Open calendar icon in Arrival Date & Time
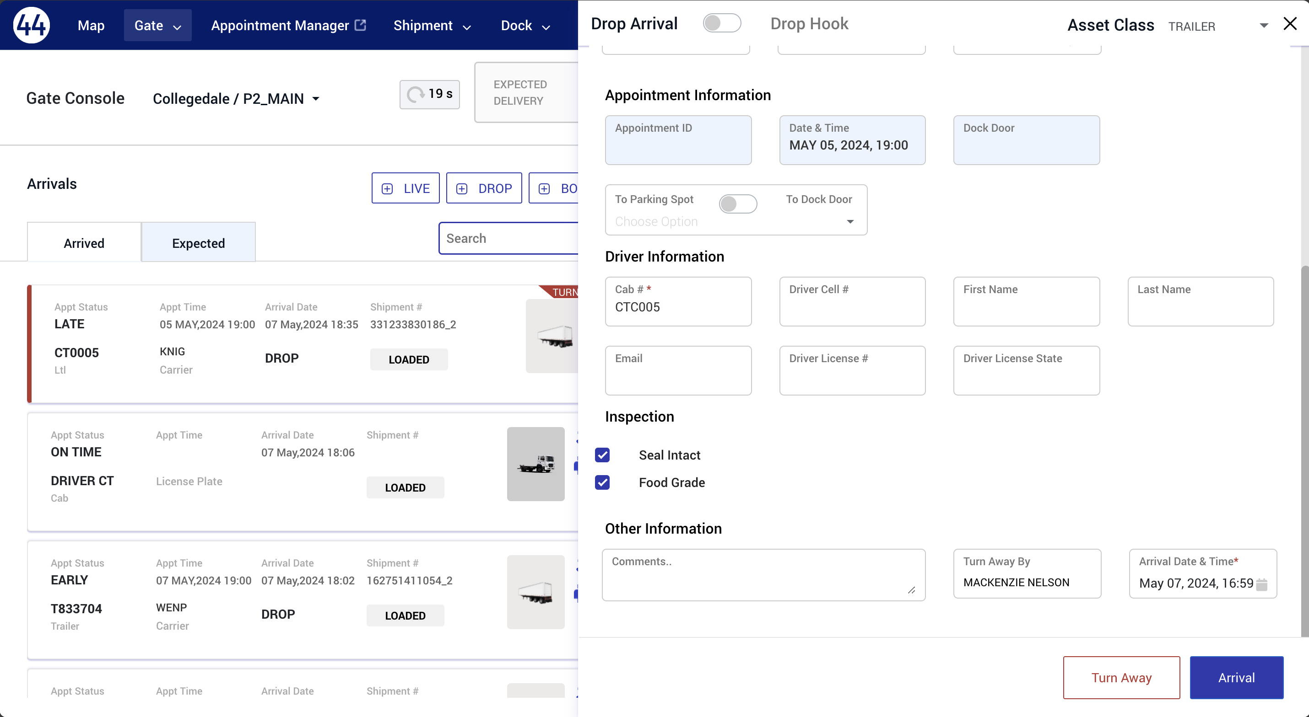The image size is (1309, 717). (1262, 584)
